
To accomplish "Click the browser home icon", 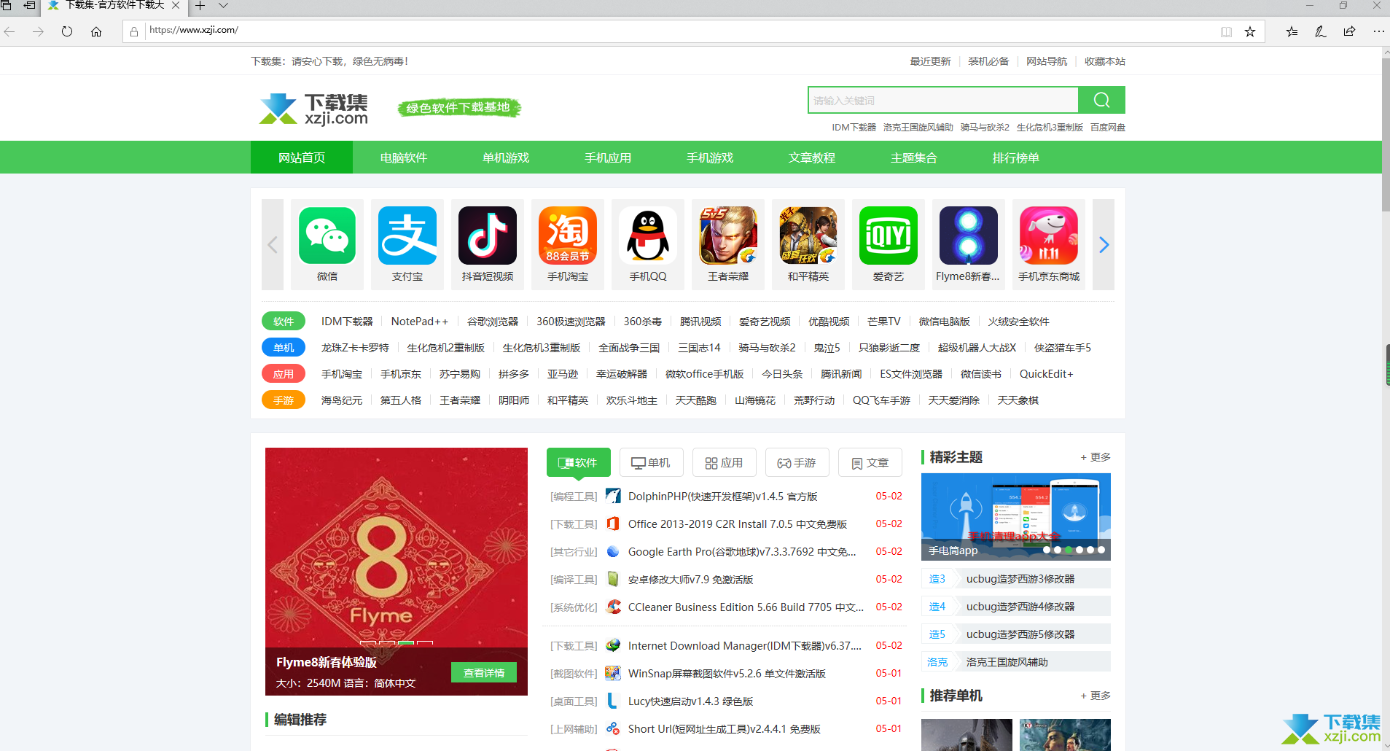I will pos(96,31).
